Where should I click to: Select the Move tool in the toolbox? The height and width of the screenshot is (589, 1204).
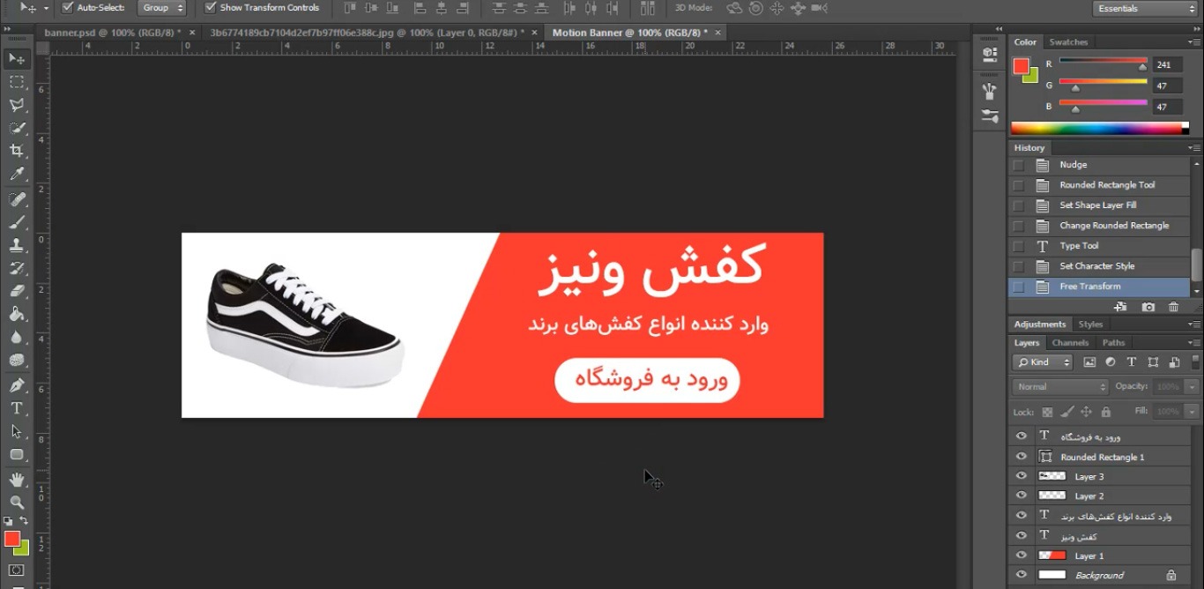coord(16,59)
